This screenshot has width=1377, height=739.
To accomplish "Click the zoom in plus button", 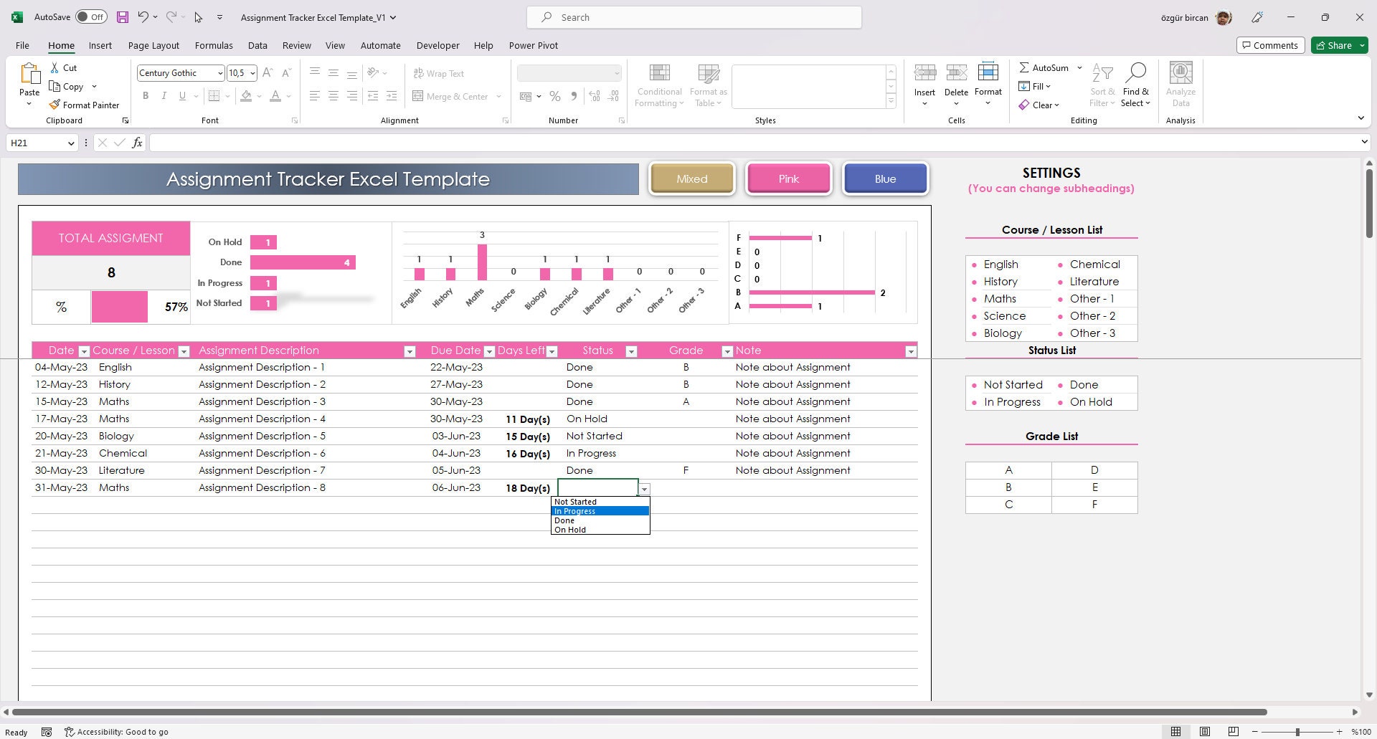I will [x=1339, y=732].
